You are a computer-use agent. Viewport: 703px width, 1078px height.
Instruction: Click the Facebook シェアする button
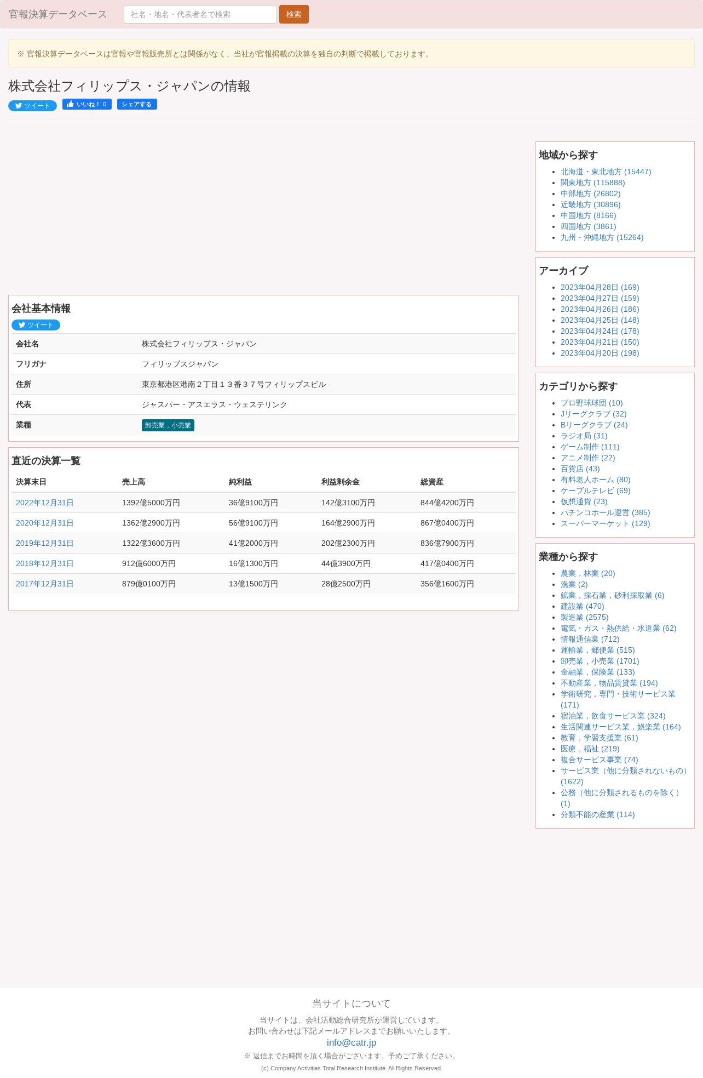[137, 104]
